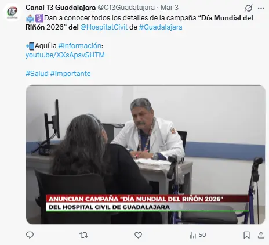This screenshot has height=245, width=269.
Task: Click the news caption banner in the image
Action: click(147, 203)
